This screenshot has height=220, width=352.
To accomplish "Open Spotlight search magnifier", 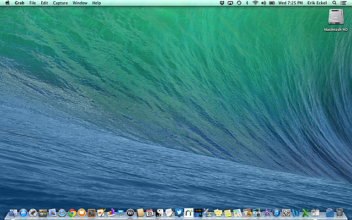I will [x=334, y=3].
